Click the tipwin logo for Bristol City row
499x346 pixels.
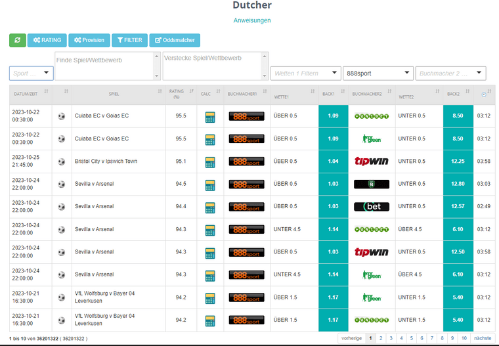pos(371,162)
